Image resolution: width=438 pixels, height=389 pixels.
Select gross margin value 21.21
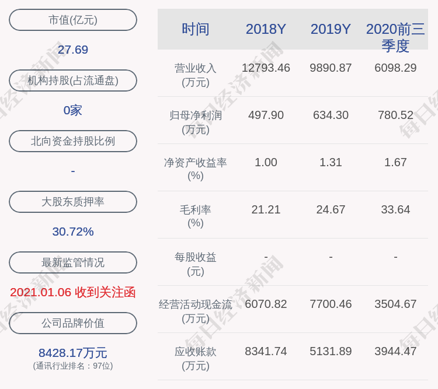point(266,209)
